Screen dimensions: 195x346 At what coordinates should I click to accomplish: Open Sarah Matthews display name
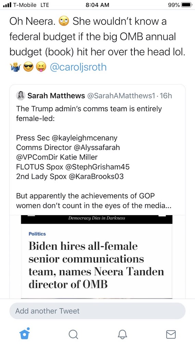click(x=56, y=96)
